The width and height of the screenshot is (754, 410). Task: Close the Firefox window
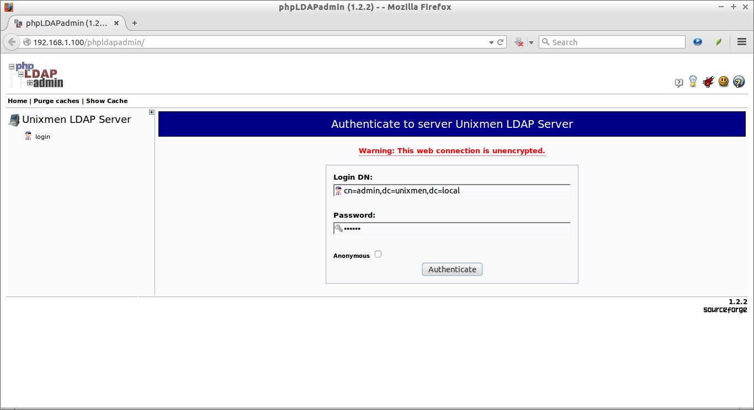(746, 7)
